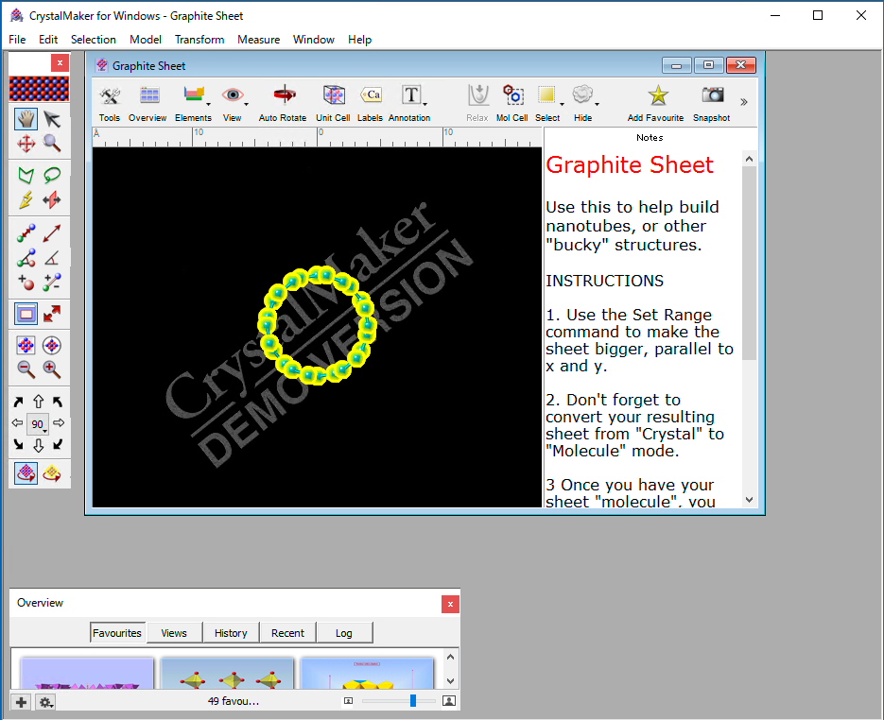Open the Measure menu
This screenshot has width=884, height=720.
pyautogui.click(x=259, y=40)
